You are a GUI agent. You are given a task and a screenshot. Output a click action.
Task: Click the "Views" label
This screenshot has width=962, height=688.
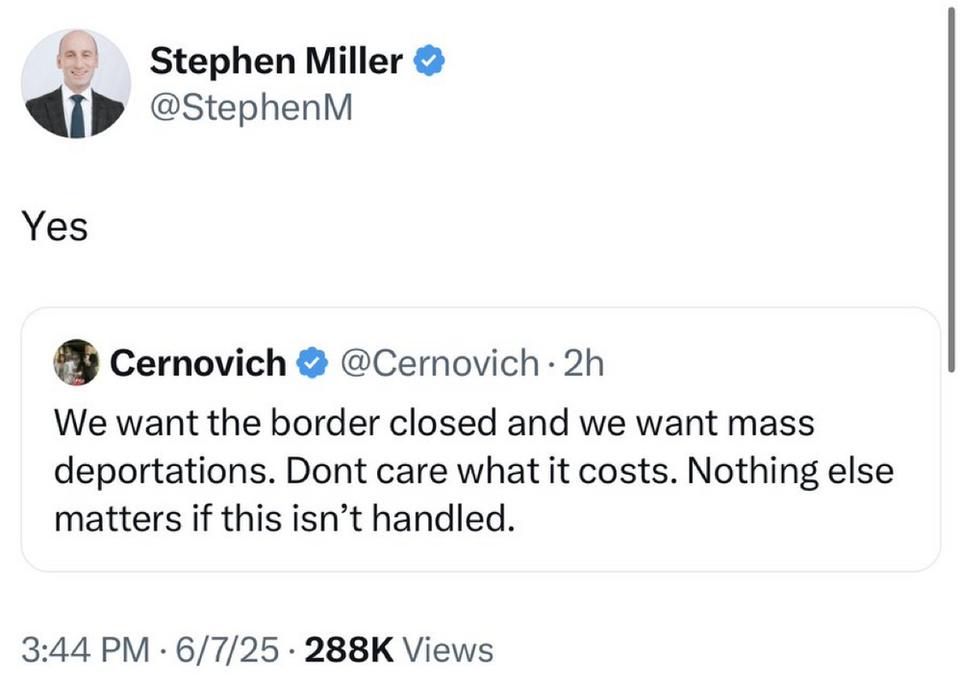(447, 651)
